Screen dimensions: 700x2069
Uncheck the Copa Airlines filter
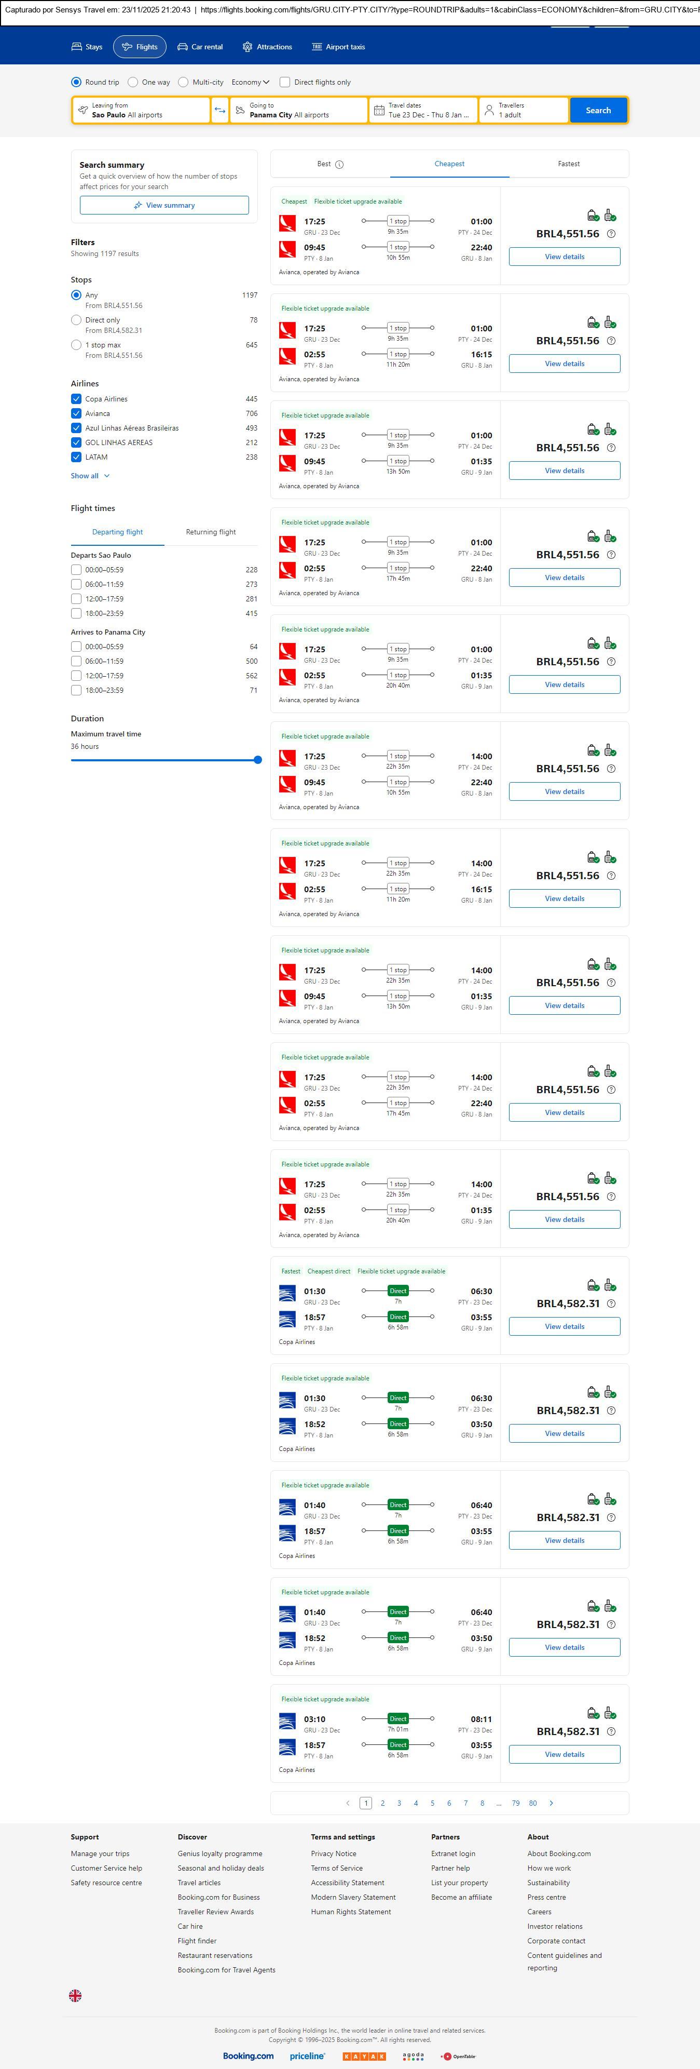coord(76,399)
